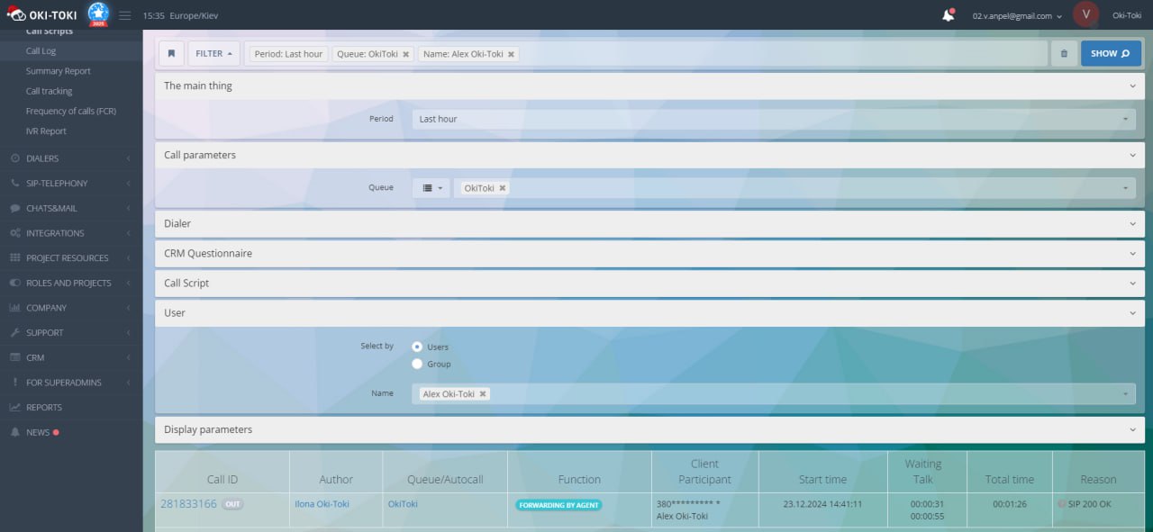Screen dimensions: 1153x532
Task: Click the 2025 globe badge icon
Action: [98, 14]
